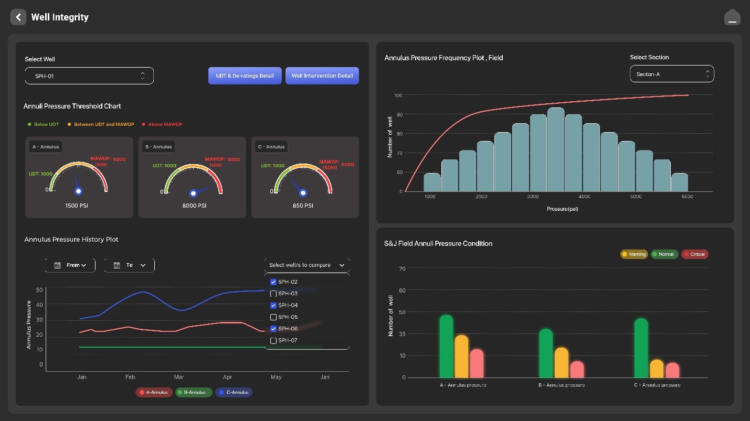Click the B - Annulus gauge needle knob
This screenshot has width=750, height=421.
pos(193,193)
